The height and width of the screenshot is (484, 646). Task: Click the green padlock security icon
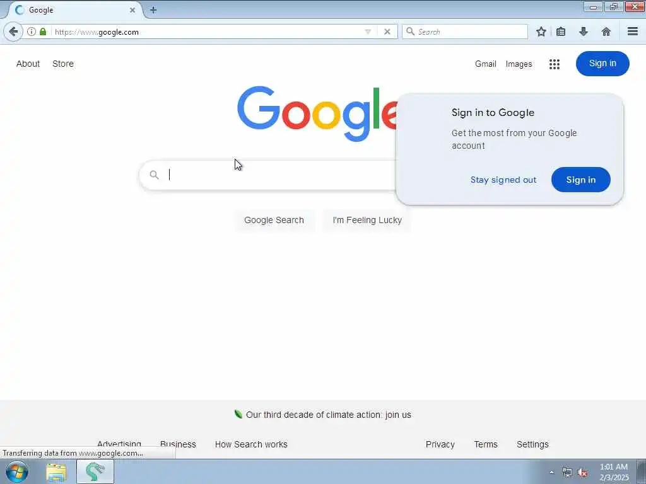click(x=43, y=32)
